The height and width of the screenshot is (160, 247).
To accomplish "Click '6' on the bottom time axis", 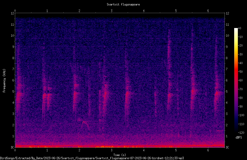I will click(x=208, y=150).
